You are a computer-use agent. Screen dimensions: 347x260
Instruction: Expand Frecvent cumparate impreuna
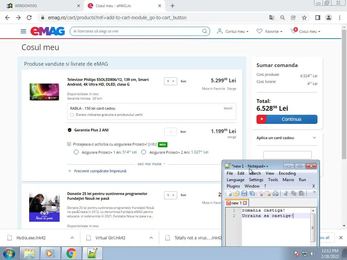point(100,171)
